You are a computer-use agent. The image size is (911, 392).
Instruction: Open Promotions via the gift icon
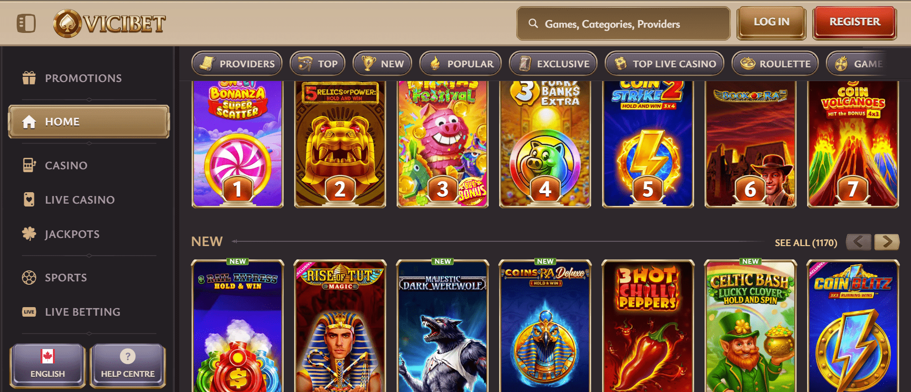(x=29, y=78)
